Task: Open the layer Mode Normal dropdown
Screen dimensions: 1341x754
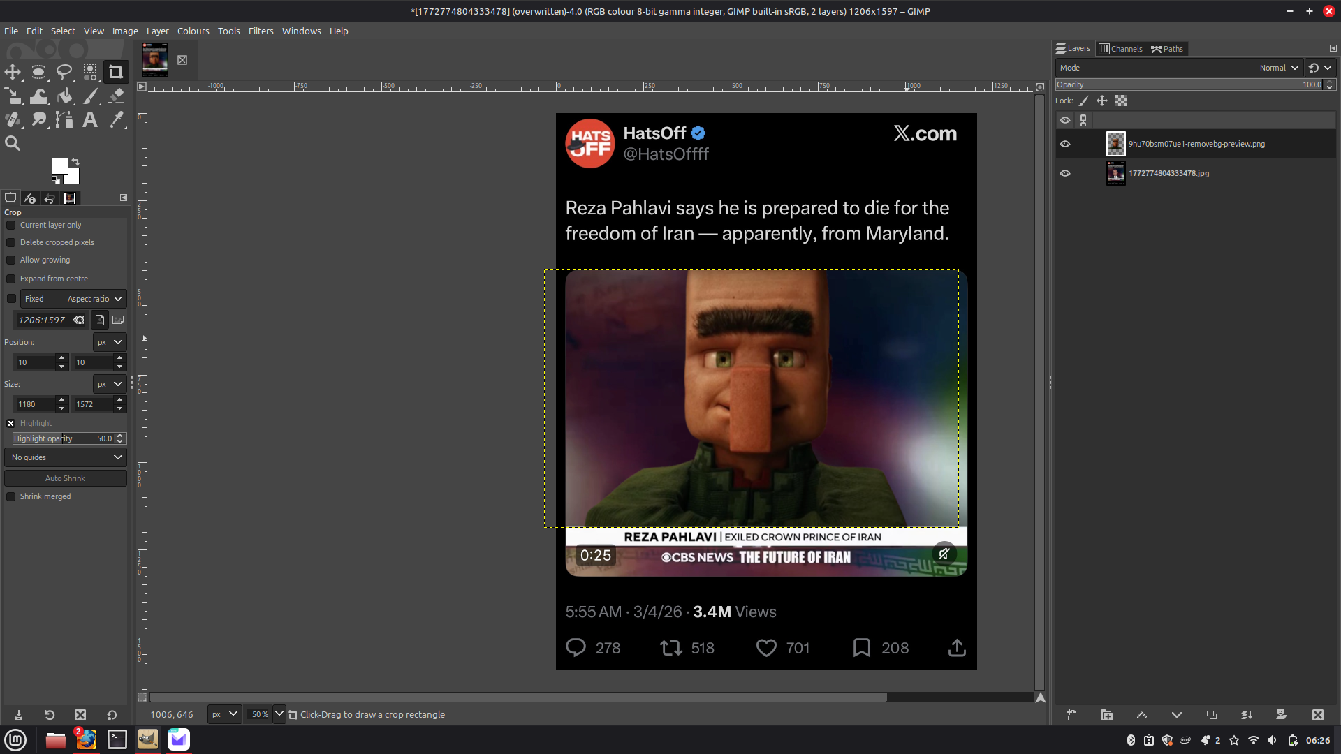Action: (1279, 68)
